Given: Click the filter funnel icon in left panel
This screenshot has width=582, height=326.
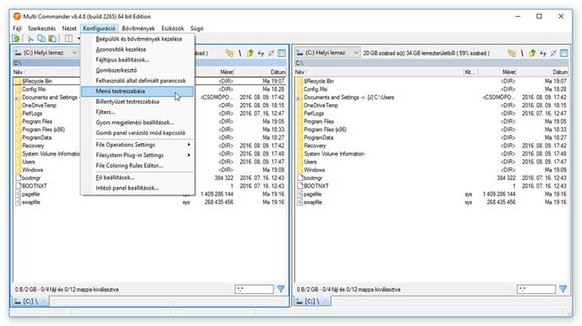Looking at the screenshot, I should (281, 289).
